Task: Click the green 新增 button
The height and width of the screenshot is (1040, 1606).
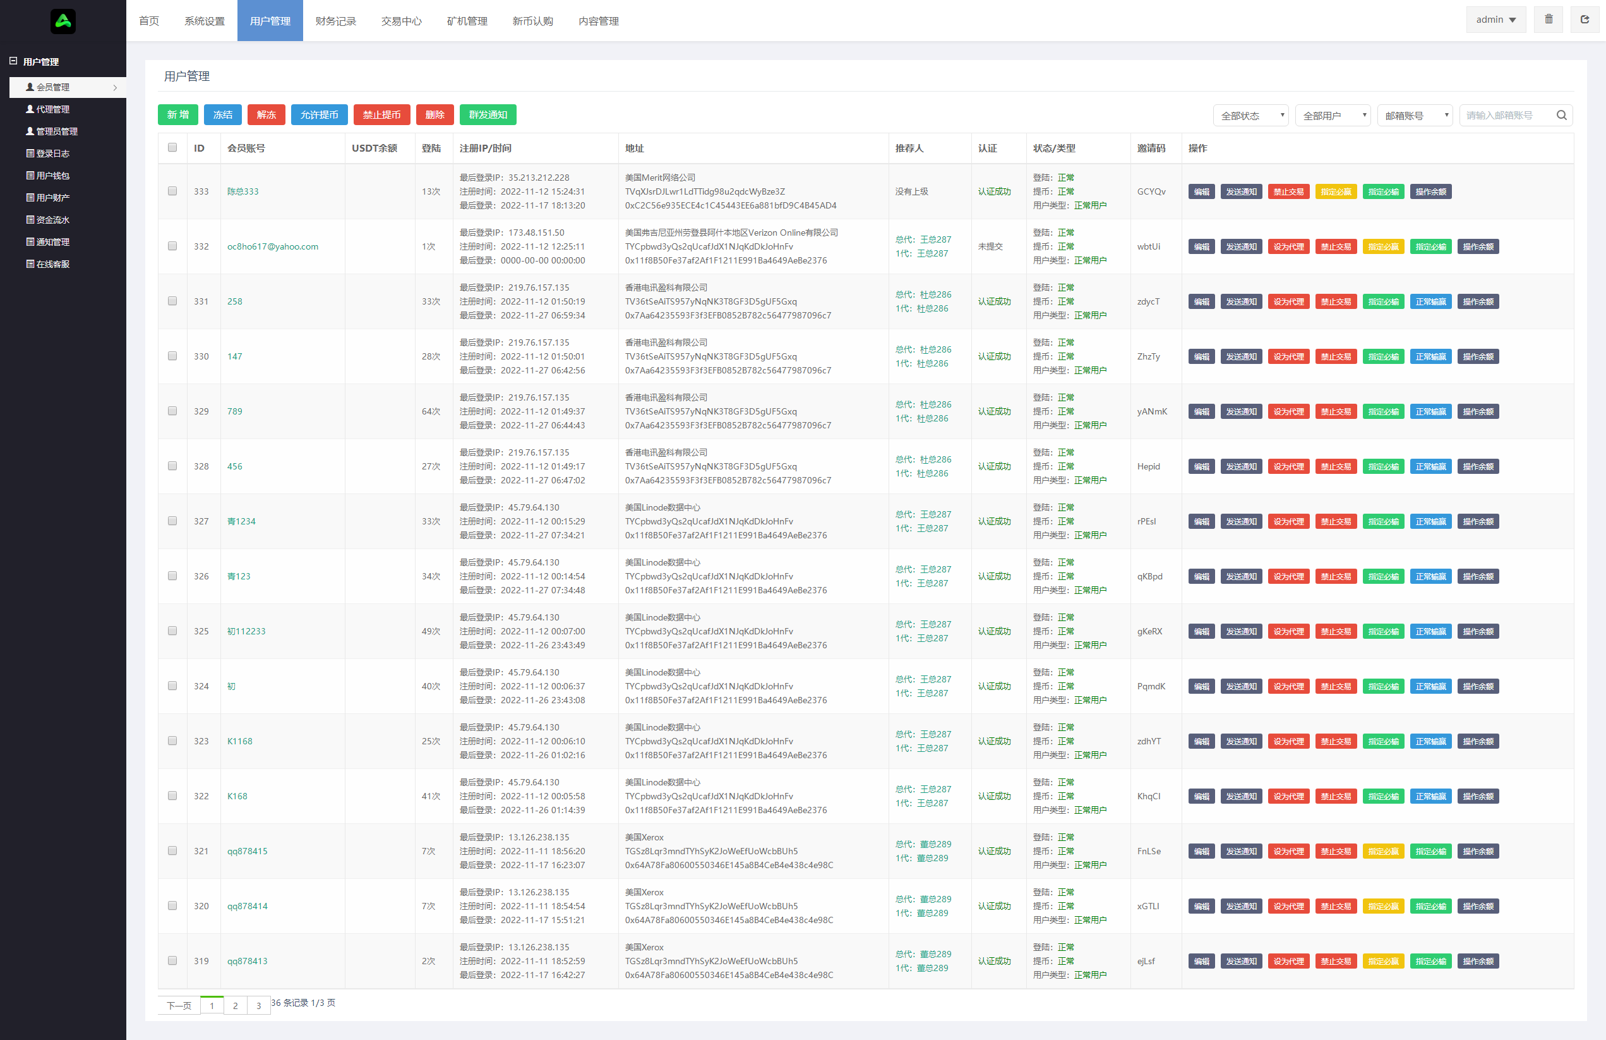Action: click(x=178, y=115)
